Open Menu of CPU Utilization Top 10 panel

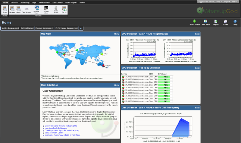click(x=197, y=68)
